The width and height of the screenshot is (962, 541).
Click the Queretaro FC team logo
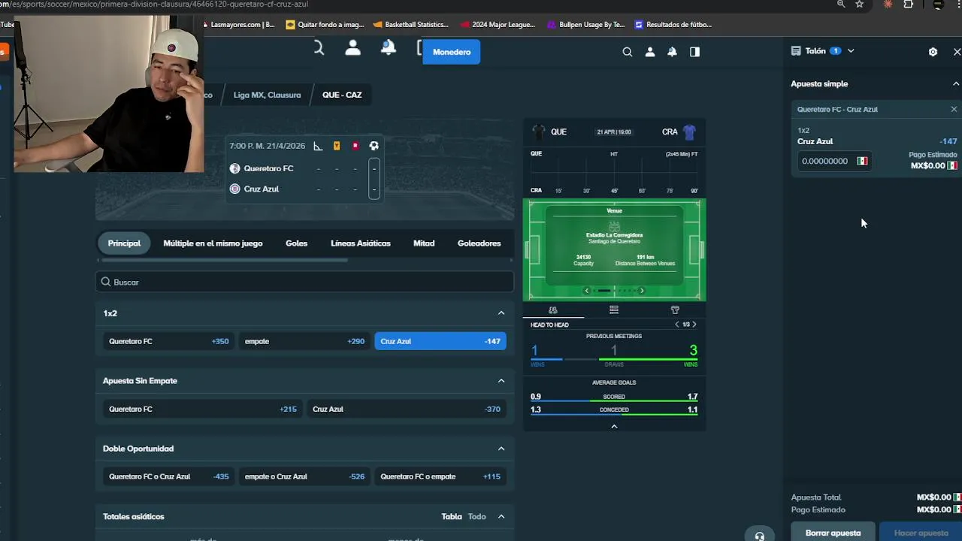234,168
